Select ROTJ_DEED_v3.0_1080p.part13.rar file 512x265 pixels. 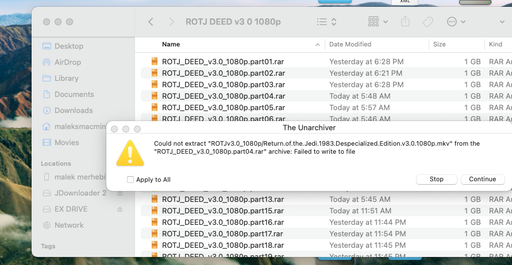tap(223, 199)
